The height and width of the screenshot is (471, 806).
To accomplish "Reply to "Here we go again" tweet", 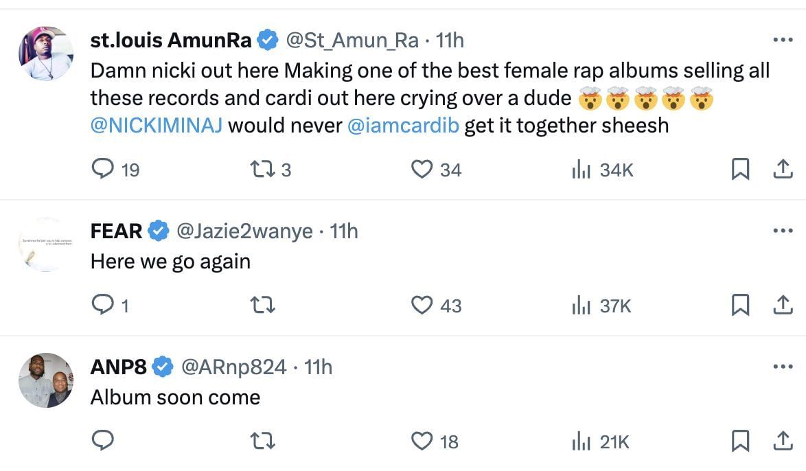I will [102, 305].
